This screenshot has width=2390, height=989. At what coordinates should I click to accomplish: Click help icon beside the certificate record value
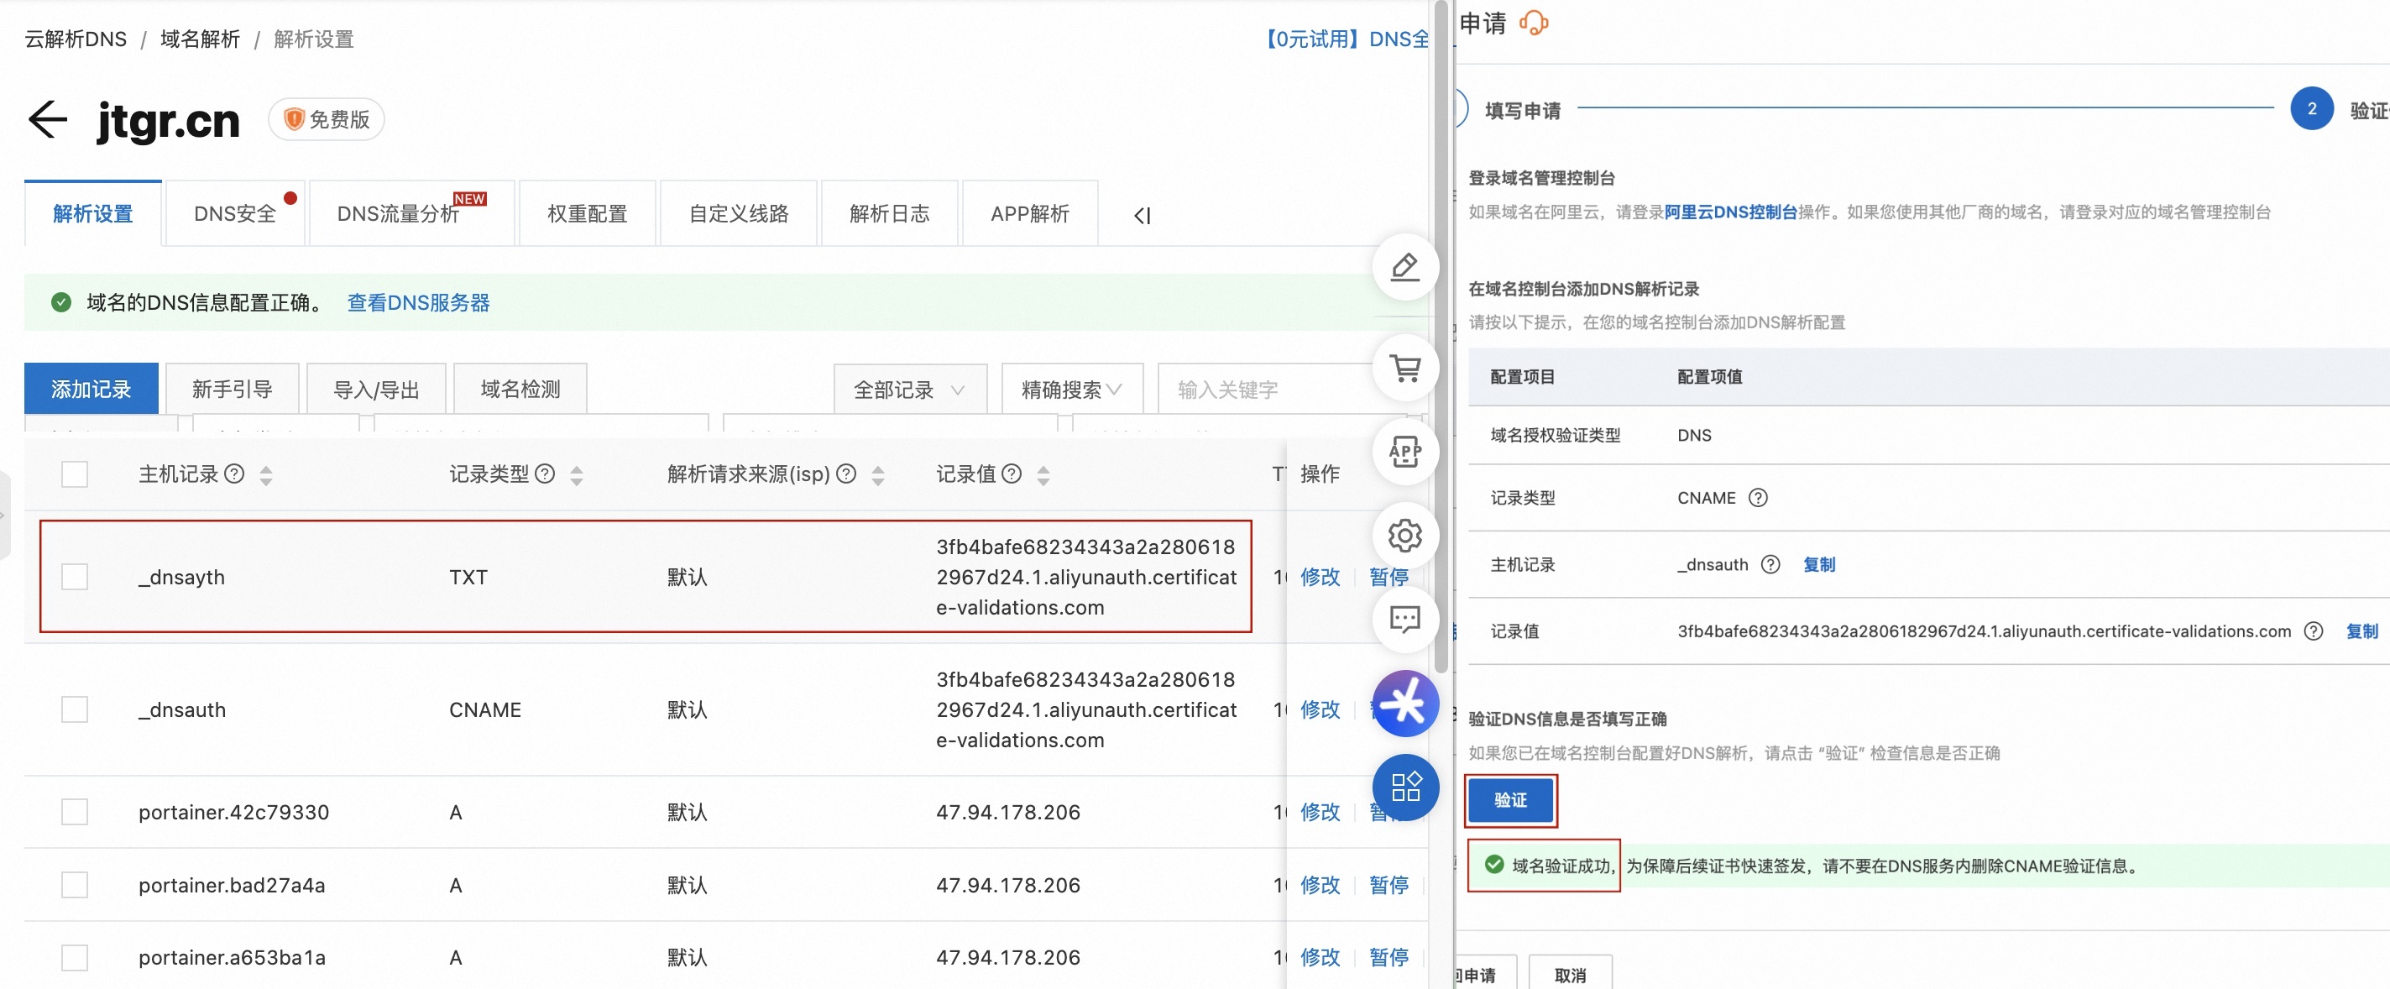pos(2314,631)
